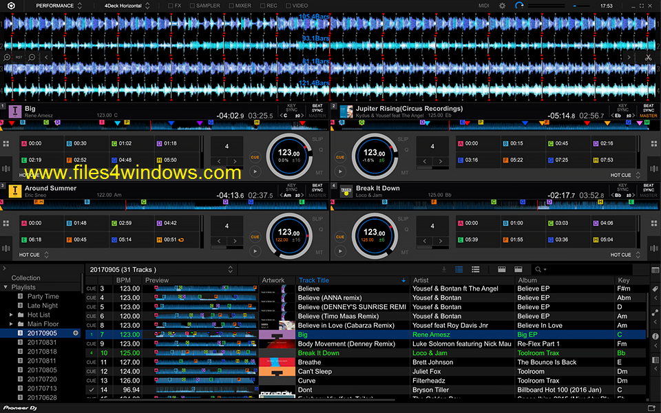The width and height of the screenshot is (661, 413).
Task: Open deck 2 pad grid icon
Action: coord(654,144)
